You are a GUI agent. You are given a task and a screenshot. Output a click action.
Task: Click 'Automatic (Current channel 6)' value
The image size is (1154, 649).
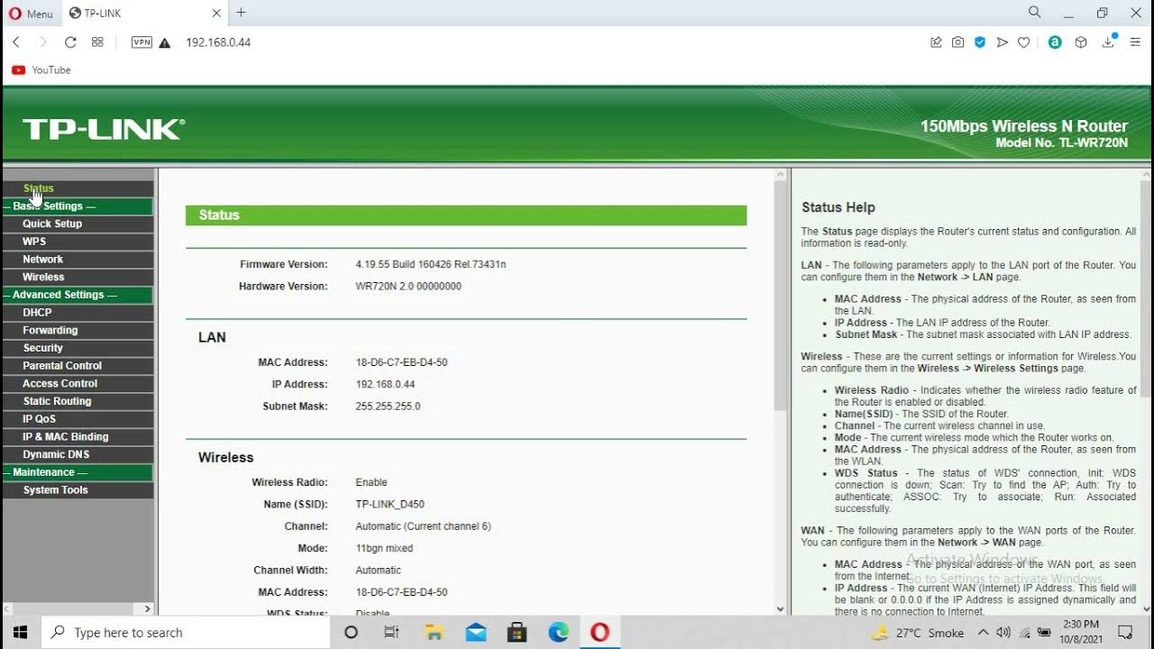(x=423, y=526)
